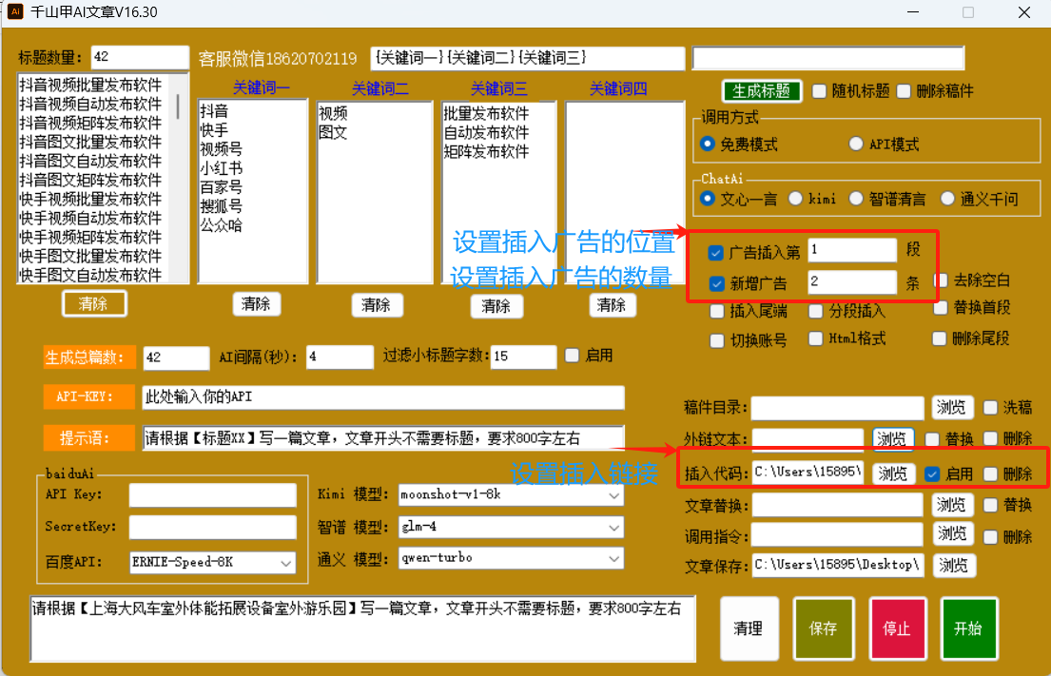Open the 通义 模型 qwen-turbo dropdown

point(510,558)
